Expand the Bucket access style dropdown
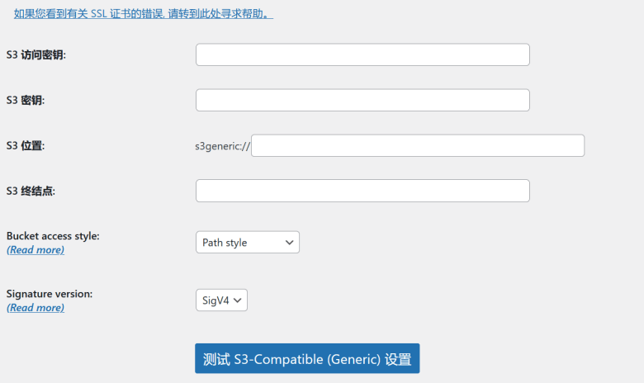Viewport: 644px width, 383px height. coord(248,242)
